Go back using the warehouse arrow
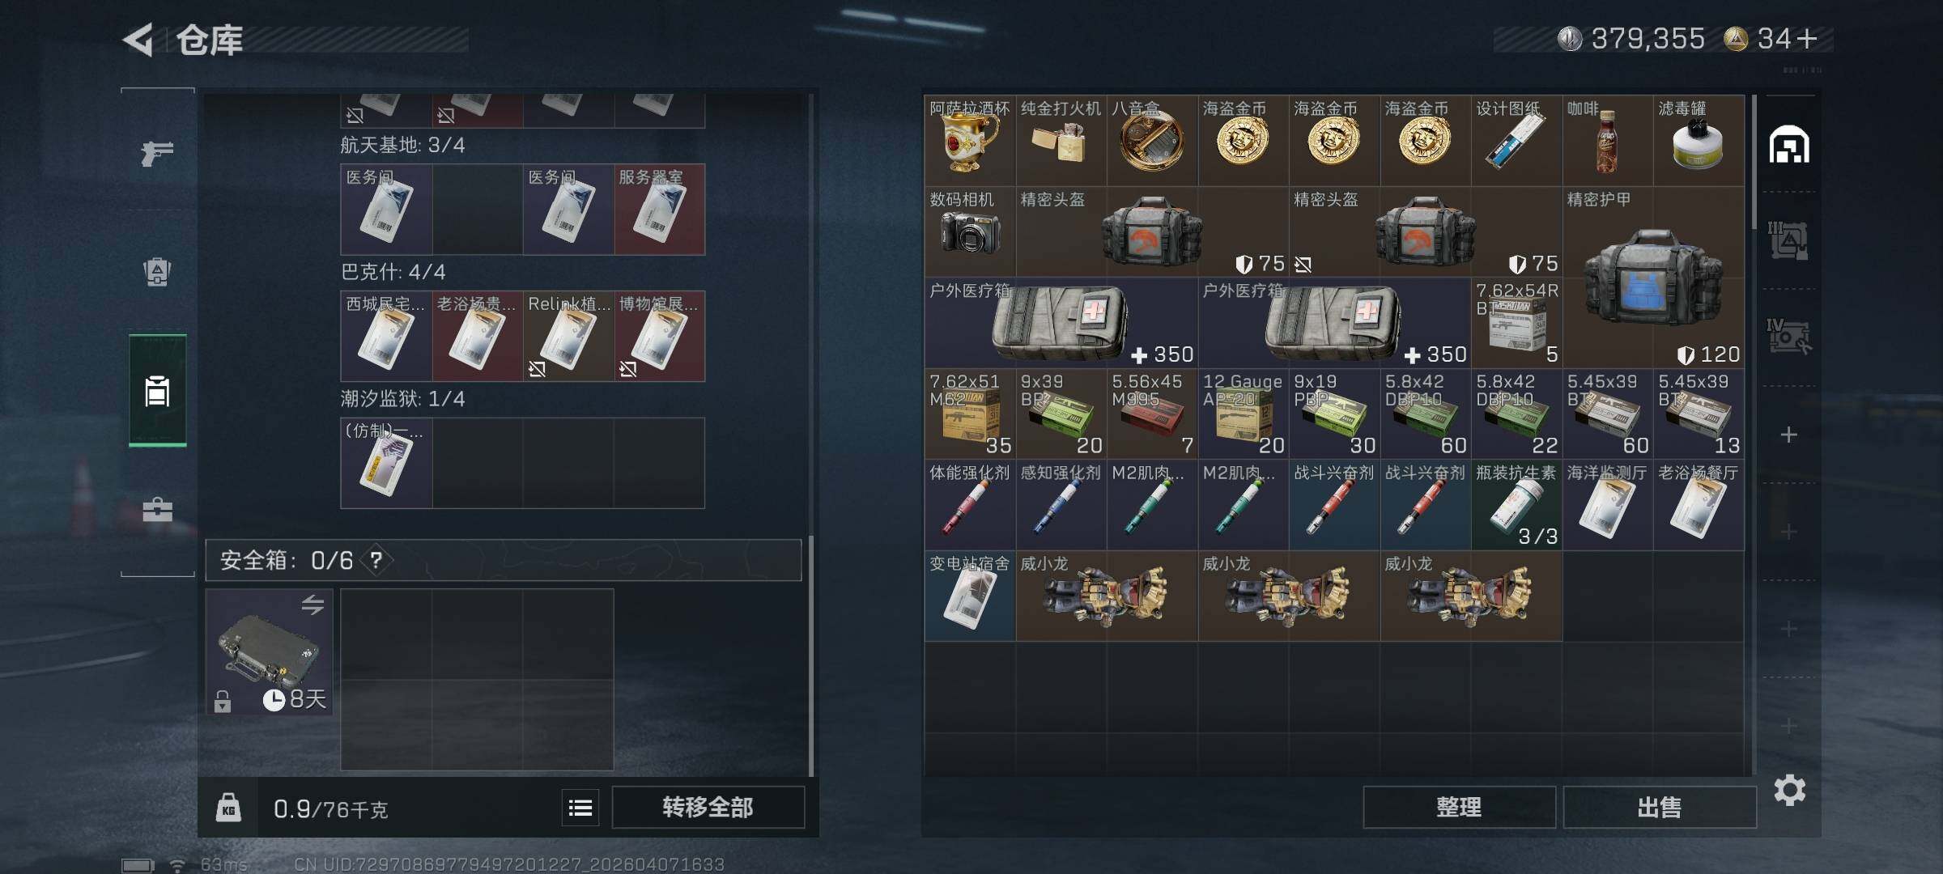 (x=138, y=40)
